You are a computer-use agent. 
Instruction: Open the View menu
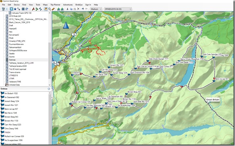click(31, 5)
